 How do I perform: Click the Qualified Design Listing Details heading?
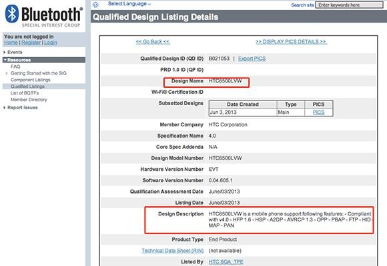pos(155,17)
